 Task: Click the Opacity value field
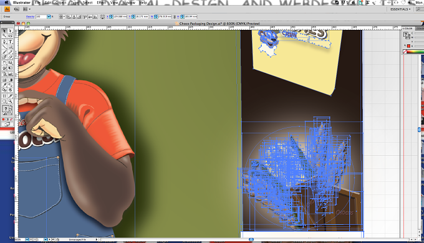tap(41, 17)
